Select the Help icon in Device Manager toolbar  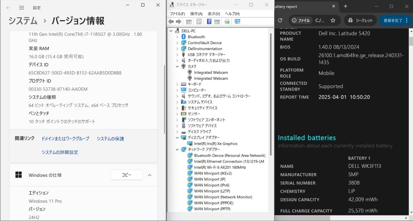point(209,21)
